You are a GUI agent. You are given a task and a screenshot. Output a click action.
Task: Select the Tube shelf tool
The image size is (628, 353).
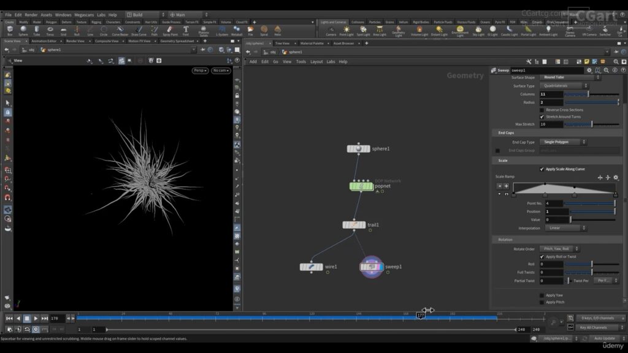(36, 31)
